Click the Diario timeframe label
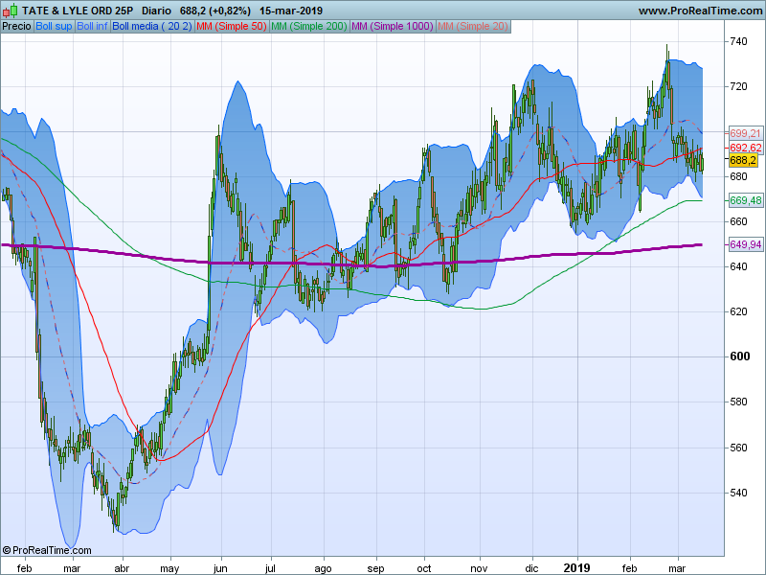Viewport: 766px width, 575px height. click(156, 11)
